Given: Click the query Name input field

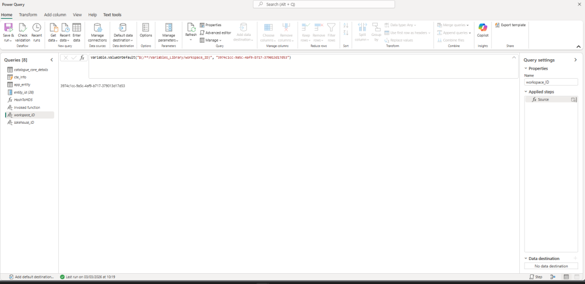Looking at the screenshot, I should [551, 82].
